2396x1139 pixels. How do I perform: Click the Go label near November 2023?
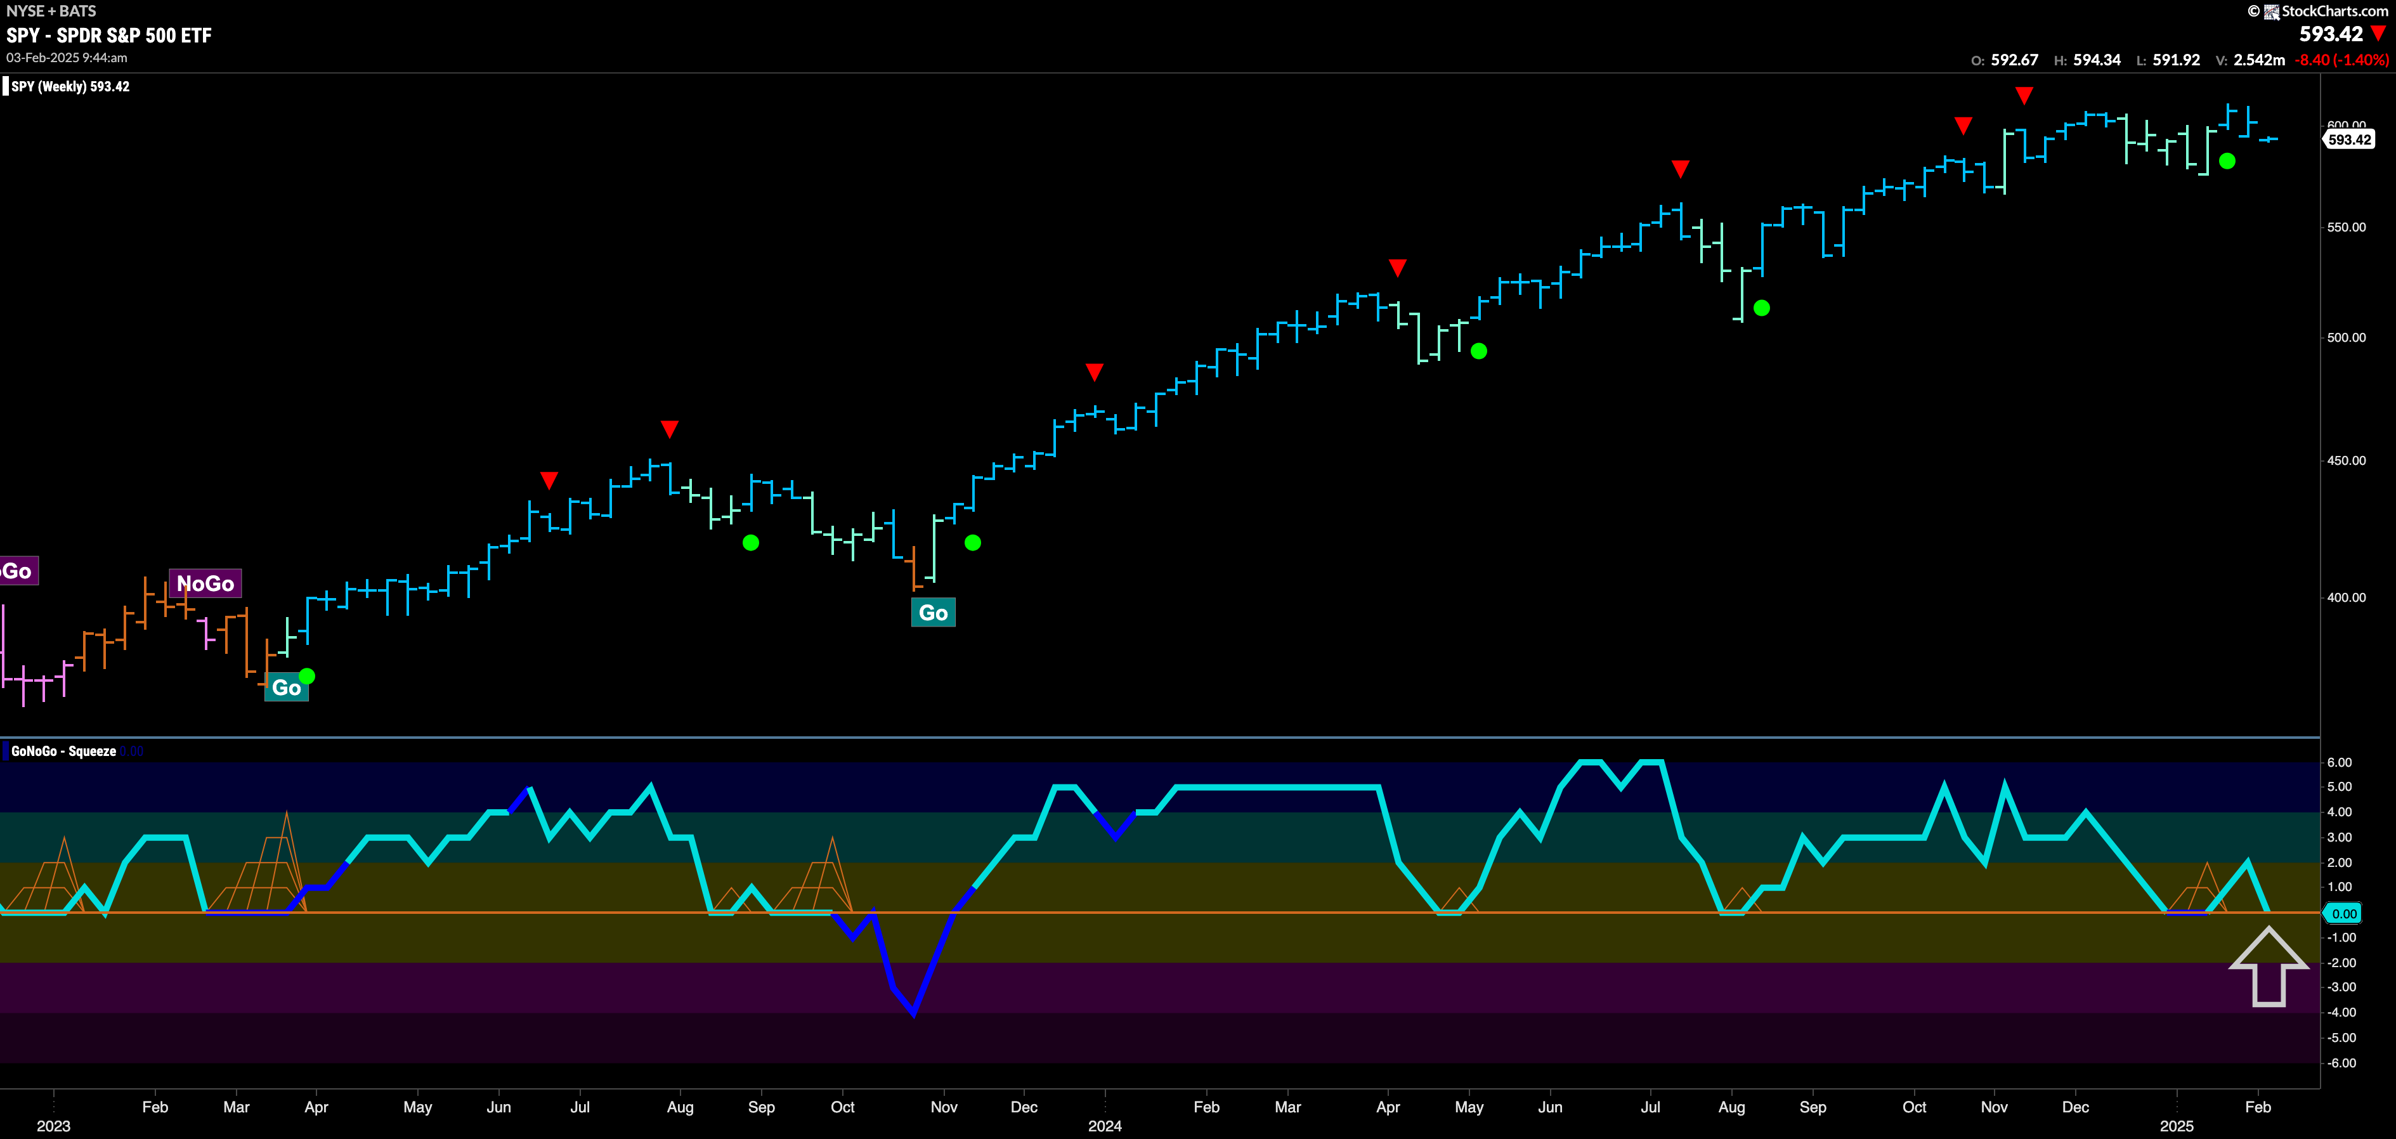[933, 613]
